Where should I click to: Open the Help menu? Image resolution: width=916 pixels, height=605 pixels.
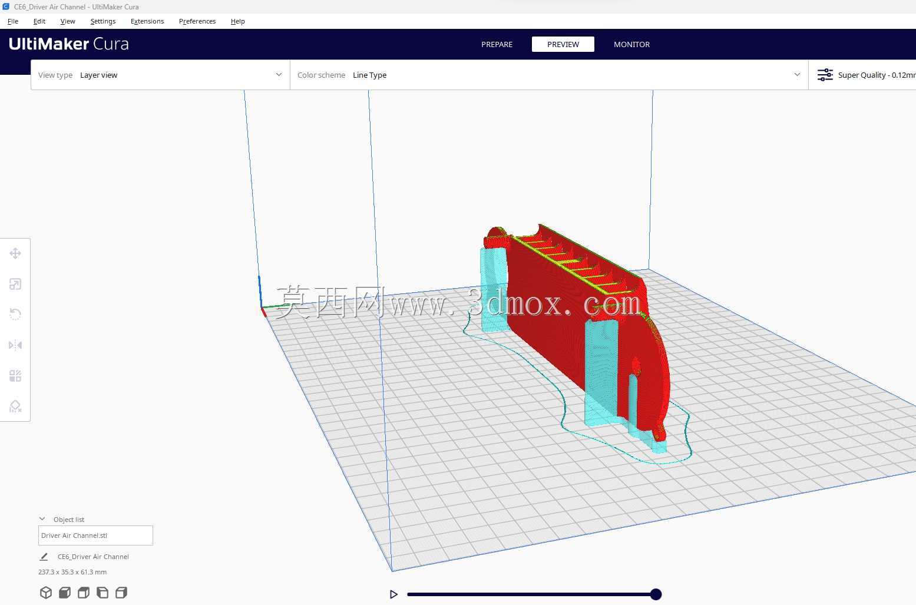click(238, 21)
